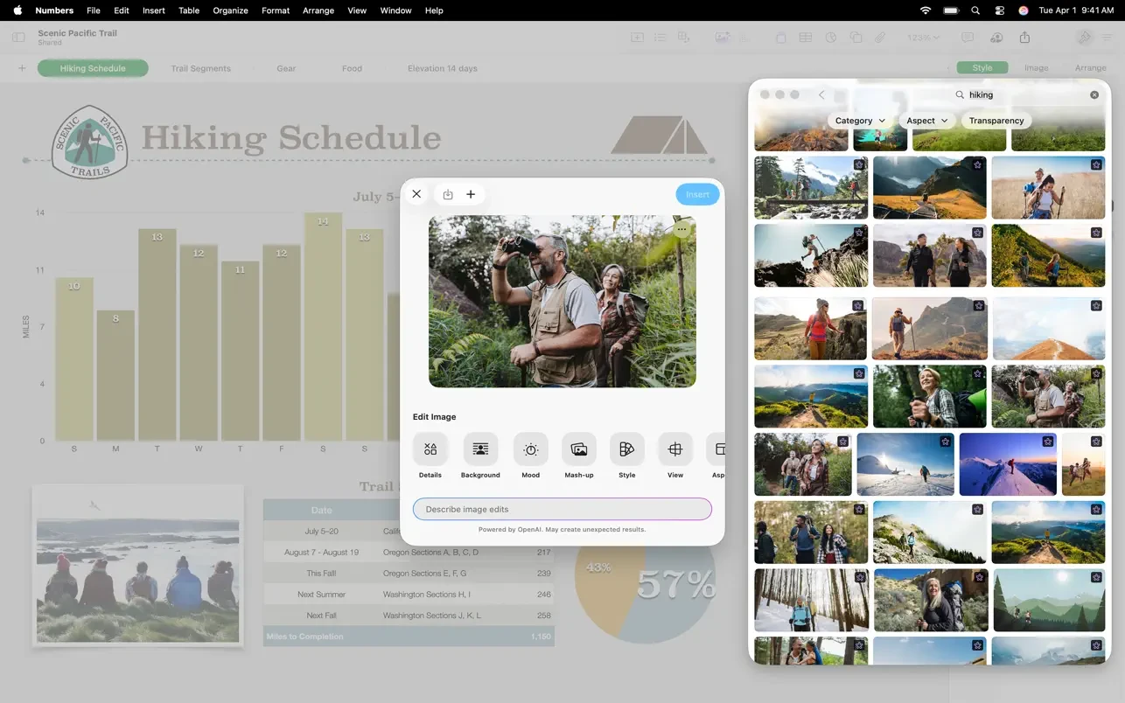Click the plus icon in edit dialog
This screenshot has height=703, width=1125.
tap(471, 194)
